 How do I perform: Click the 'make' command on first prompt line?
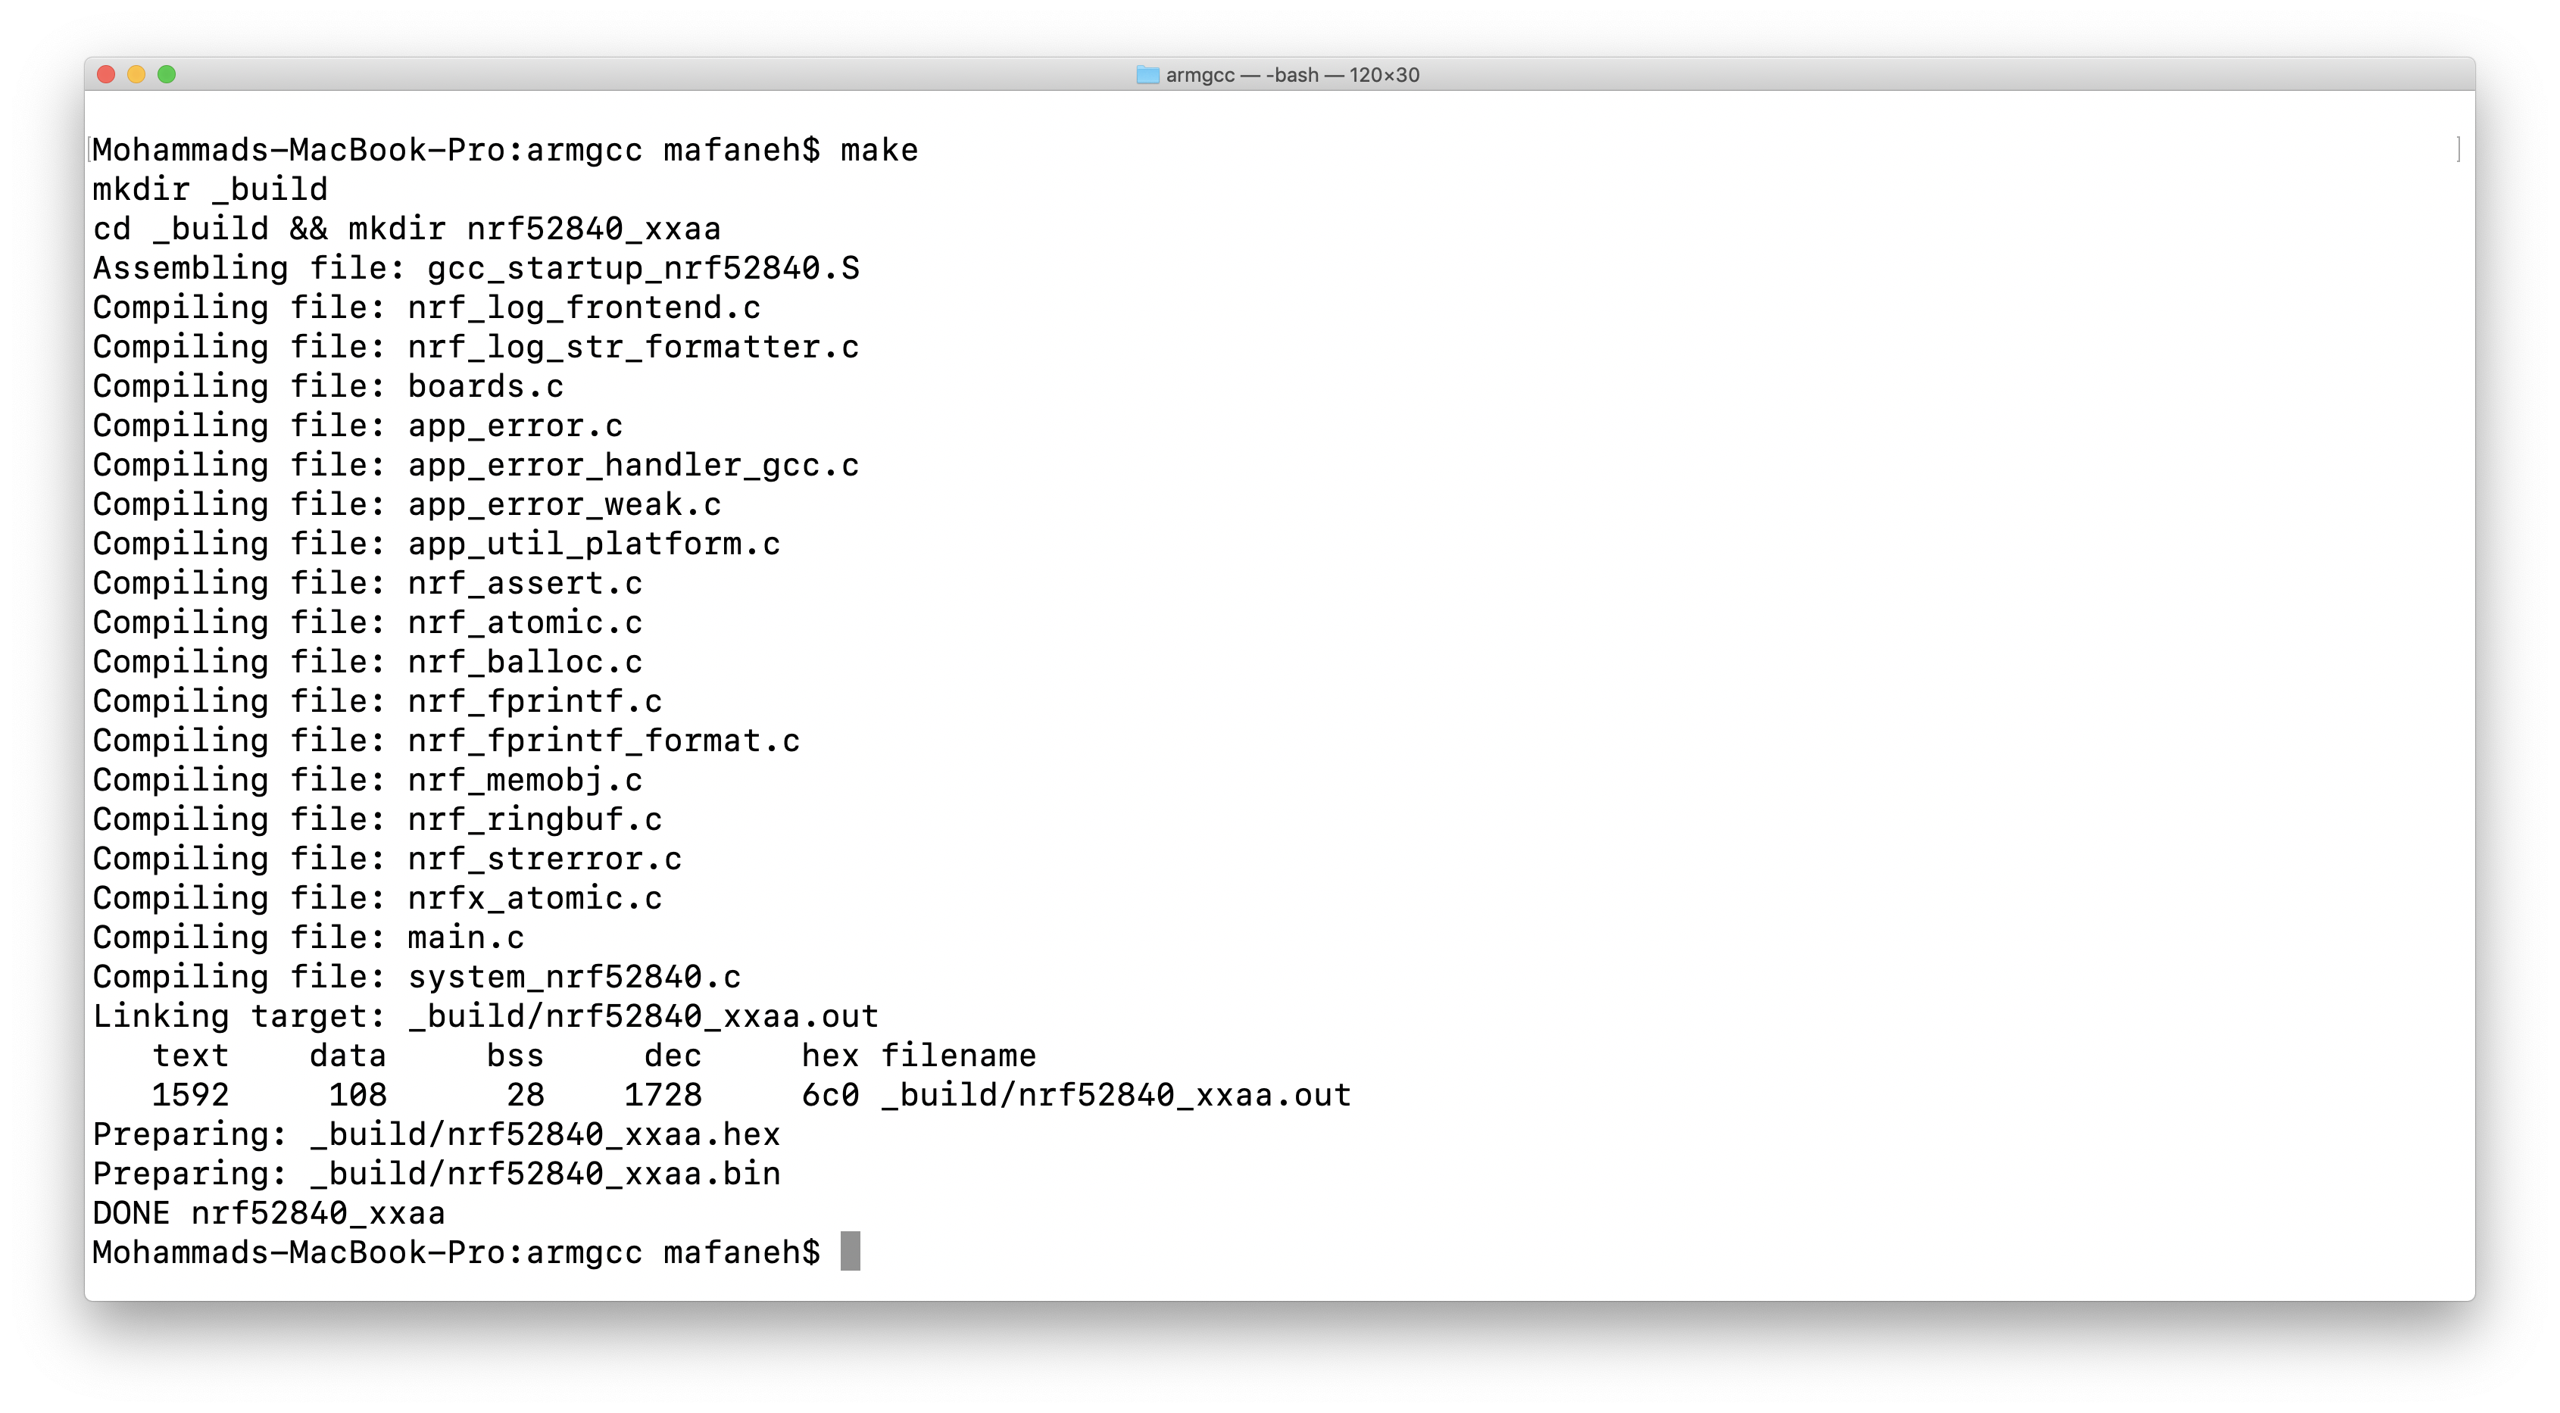[879, 150]
